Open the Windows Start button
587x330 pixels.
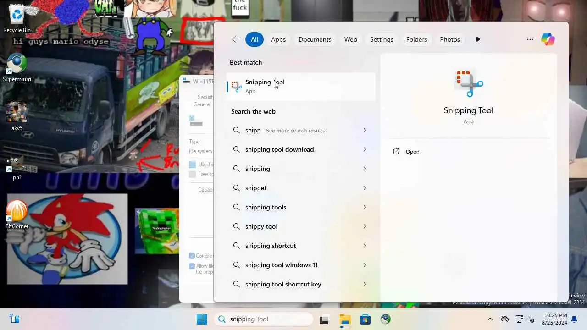click(202, 319)
